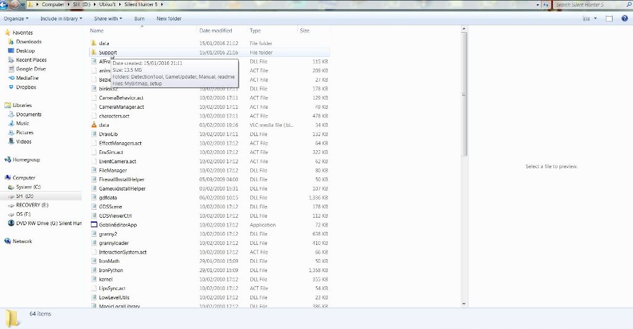The width and height of the screenshot is (633, 329).
Task: Select the granny2 DLL icon
Action: 94,234
